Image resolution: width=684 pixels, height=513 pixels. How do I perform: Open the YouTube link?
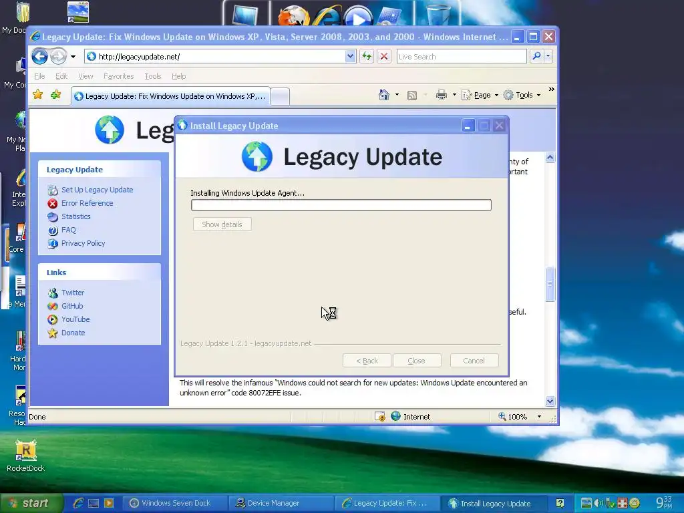click(x=75, y=319)
